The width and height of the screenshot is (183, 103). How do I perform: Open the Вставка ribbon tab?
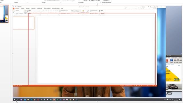(x=23, y=9)
